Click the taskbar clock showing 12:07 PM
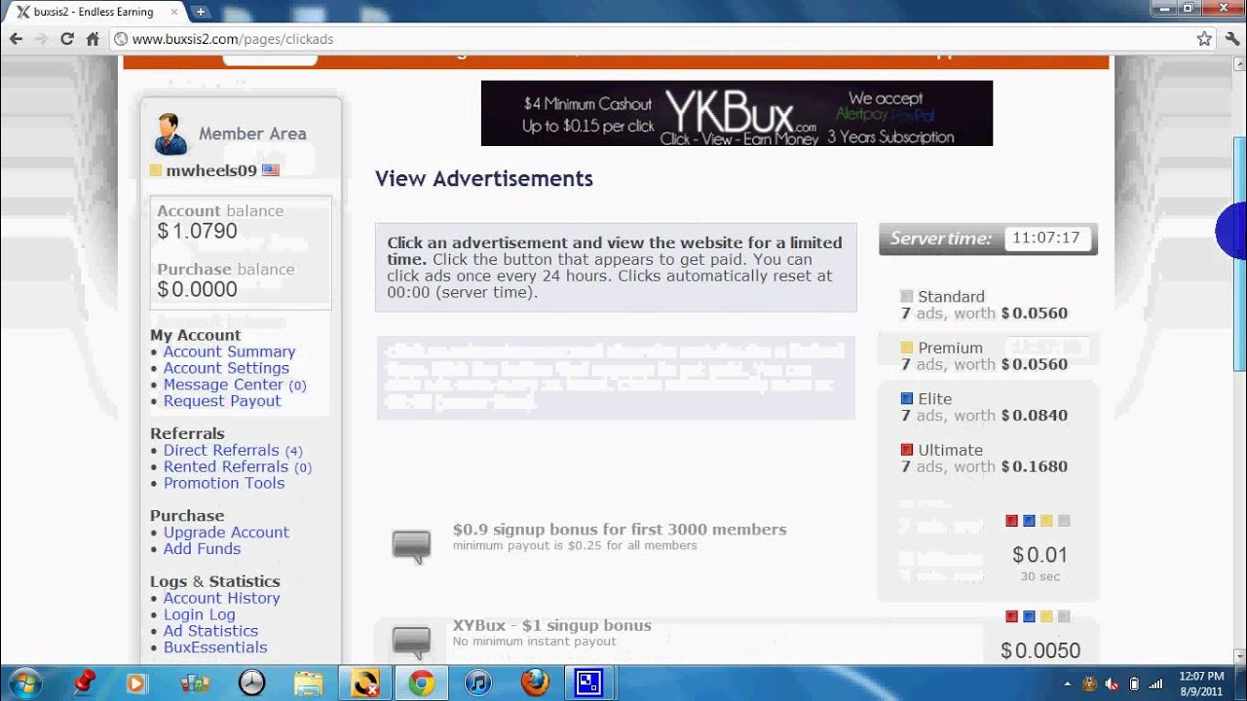The height and width of the screenshot is (701, 1247). 1201,676
